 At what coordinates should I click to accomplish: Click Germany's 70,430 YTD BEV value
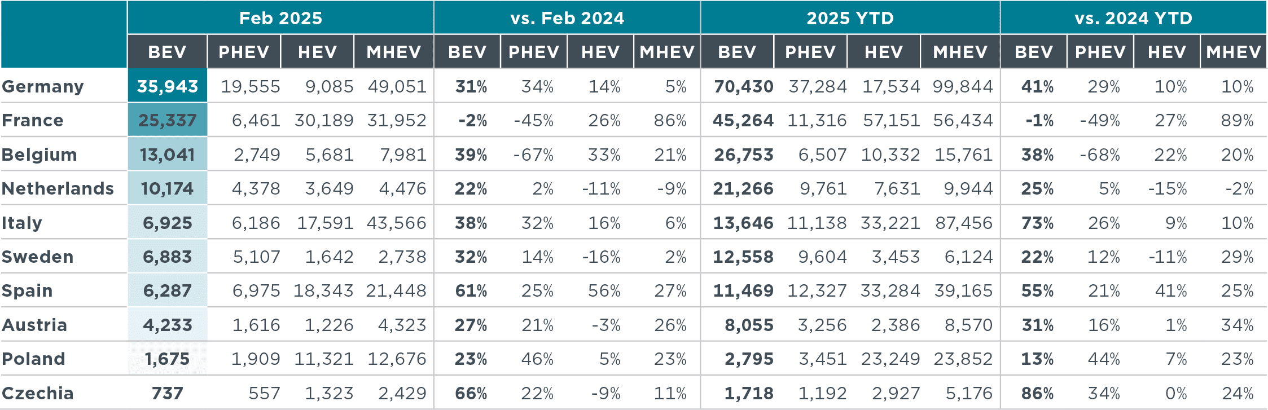[743, 86]
